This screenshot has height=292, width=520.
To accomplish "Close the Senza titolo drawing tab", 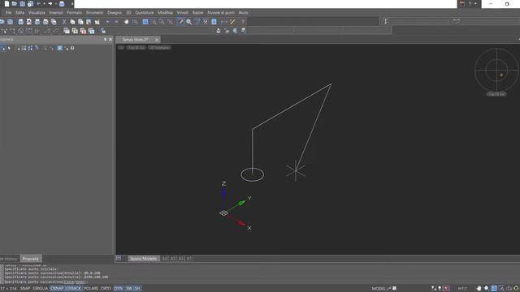I will (157, 40).
